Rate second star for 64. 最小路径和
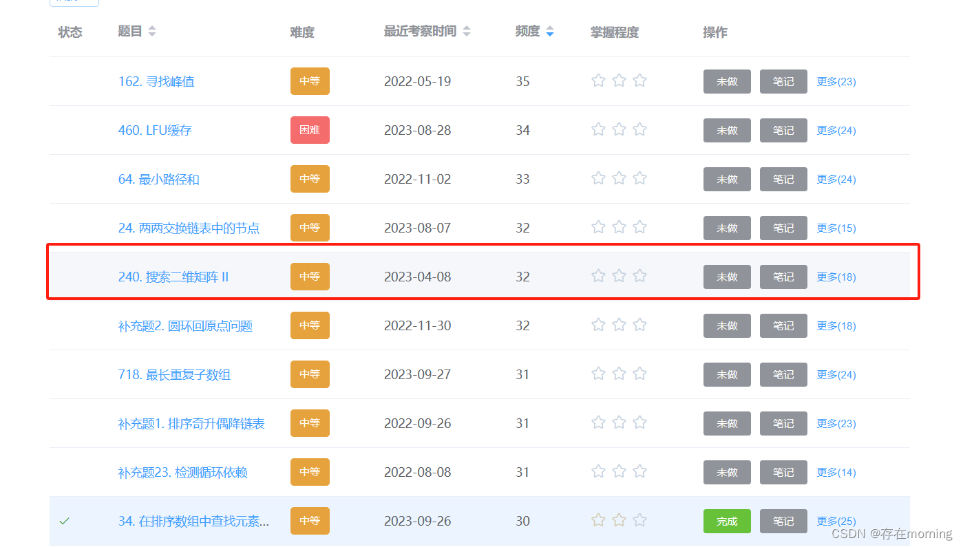Screen dimensions: 963x547 pos(619,178)
